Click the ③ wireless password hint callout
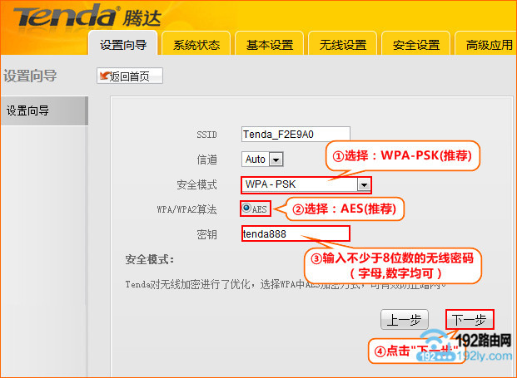Viewport: 517px width, 378px height. point(392,265)
